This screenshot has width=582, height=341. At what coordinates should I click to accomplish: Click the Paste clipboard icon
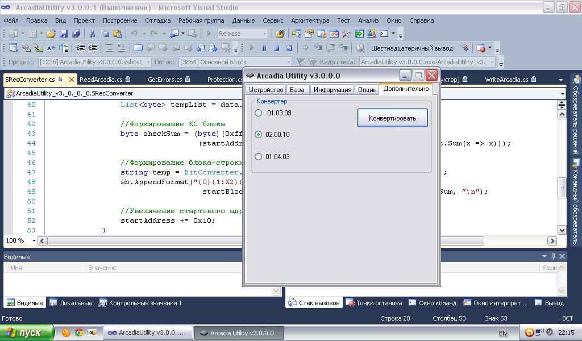click(117, 34)
